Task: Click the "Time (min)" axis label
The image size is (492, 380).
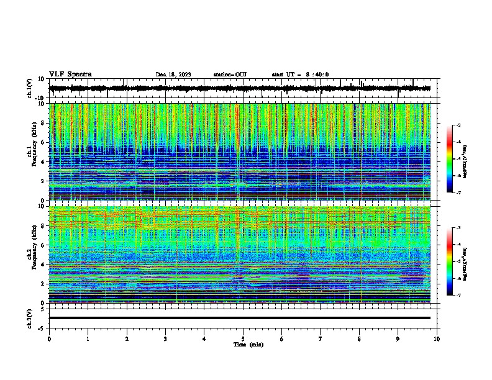Action: click(248, 345)
